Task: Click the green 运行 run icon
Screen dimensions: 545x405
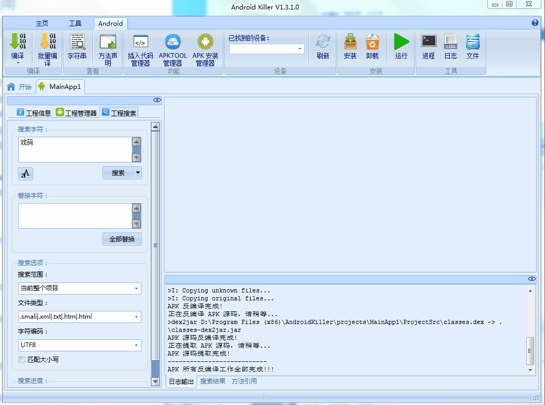Action: 401,46
